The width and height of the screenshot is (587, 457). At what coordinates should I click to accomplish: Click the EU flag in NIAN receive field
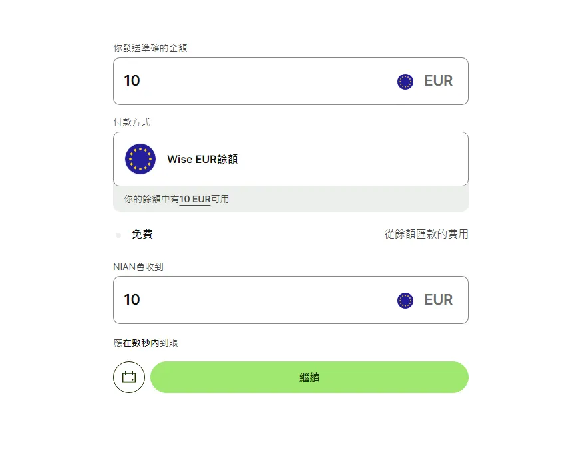point(405,301)
